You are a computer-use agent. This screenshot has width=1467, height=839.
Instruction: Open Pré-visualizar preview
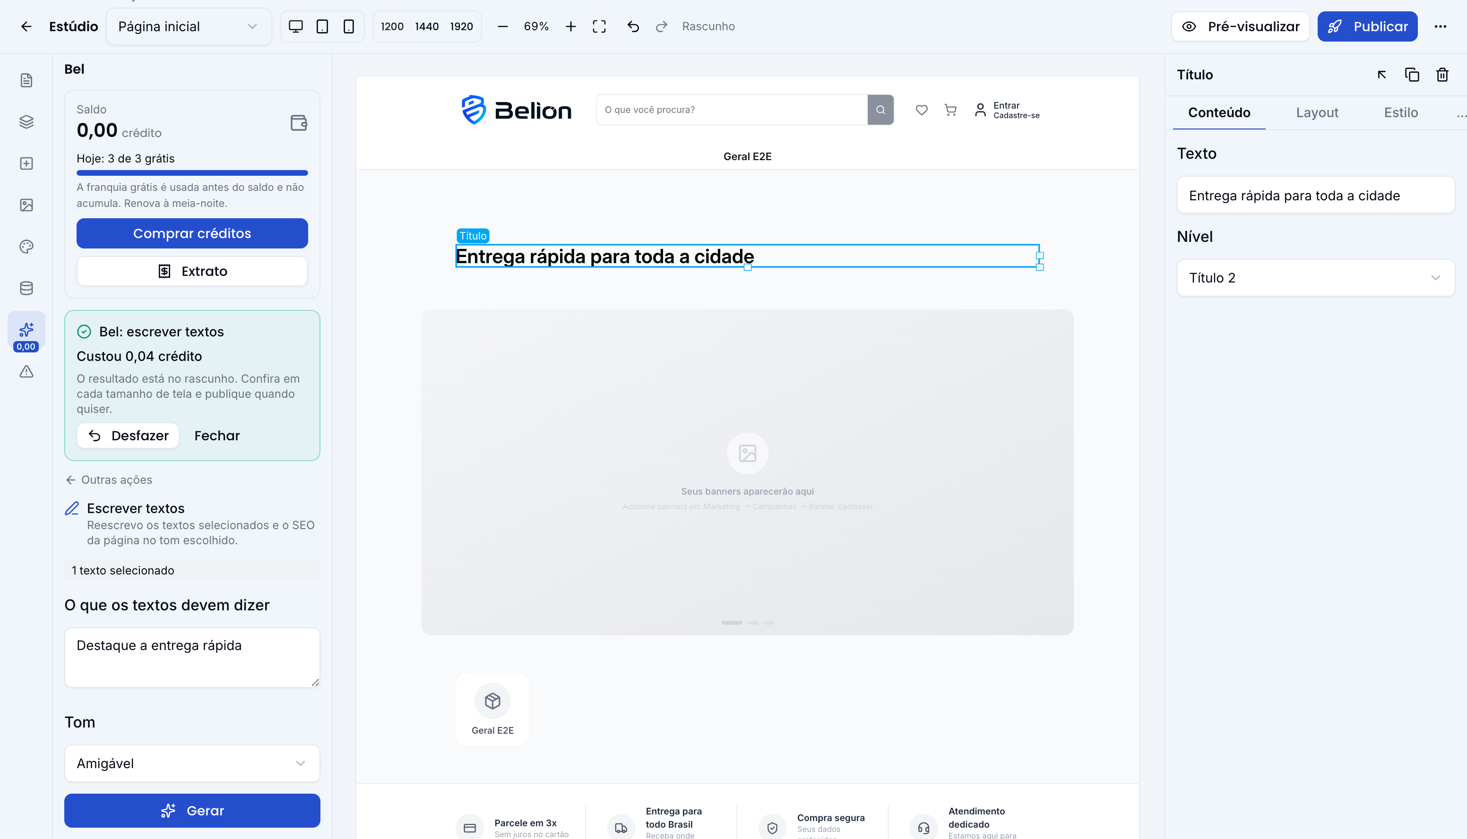[1241, 26]
